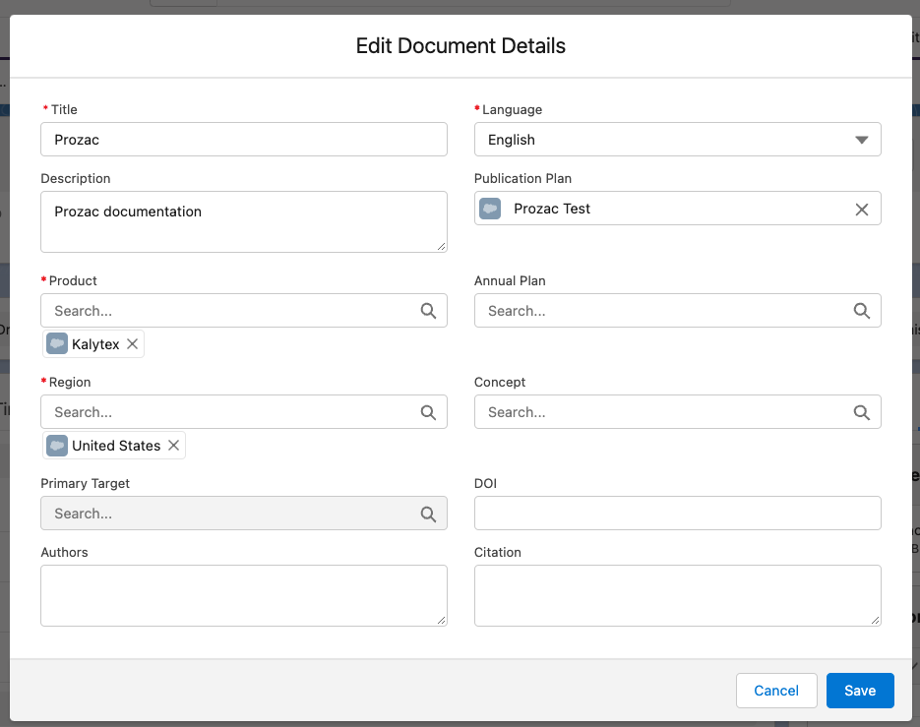The image size is (920, 727).
Task: Remove the Kalytex product pill
Action: 132,344
